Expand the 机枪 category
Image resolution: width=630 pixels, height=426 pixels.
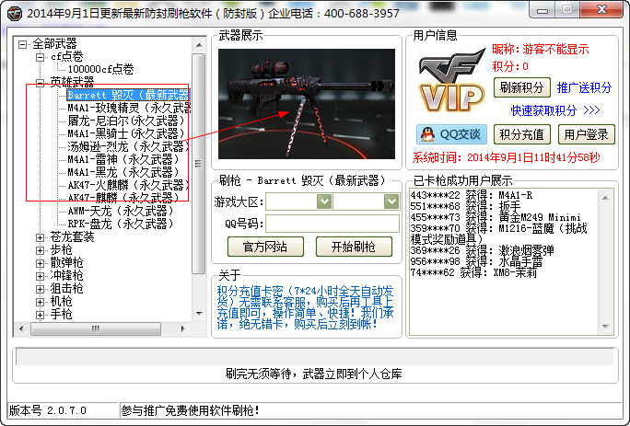tap(41, 302)
